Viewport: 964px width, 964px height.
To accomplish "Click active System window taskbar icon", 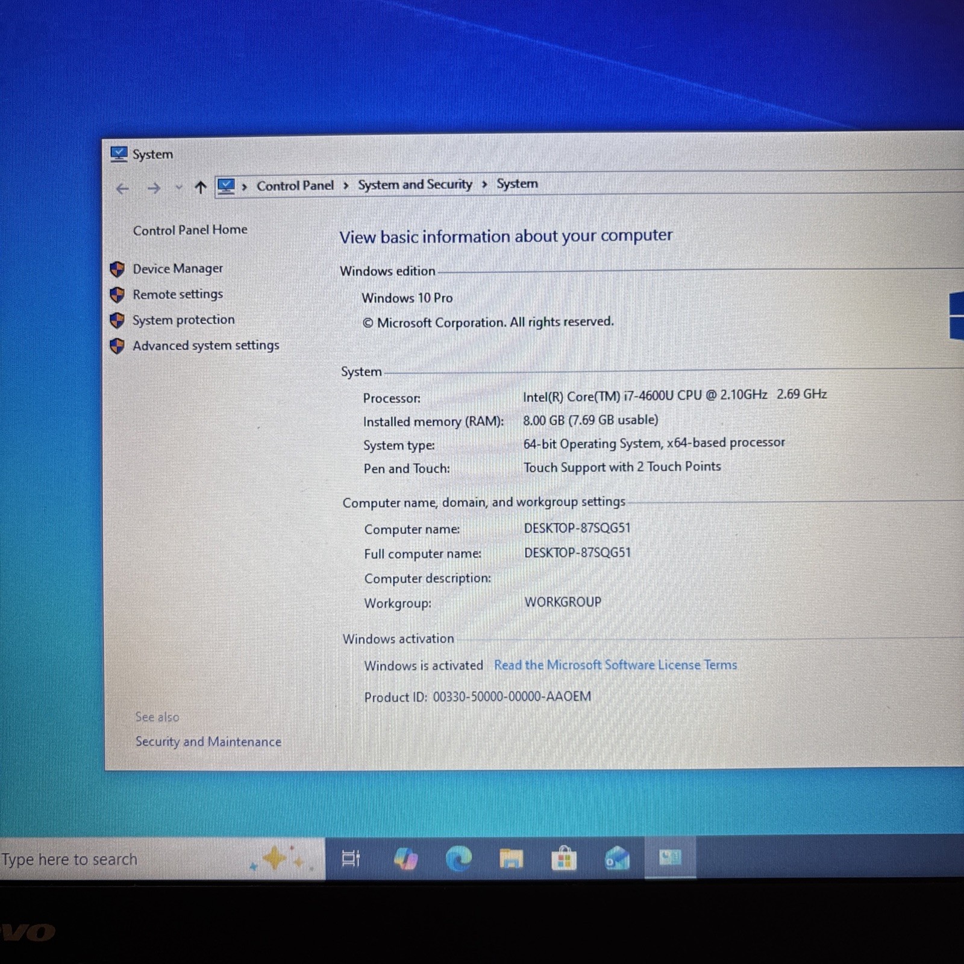I will pyautogui.click(x=670, y=858).
